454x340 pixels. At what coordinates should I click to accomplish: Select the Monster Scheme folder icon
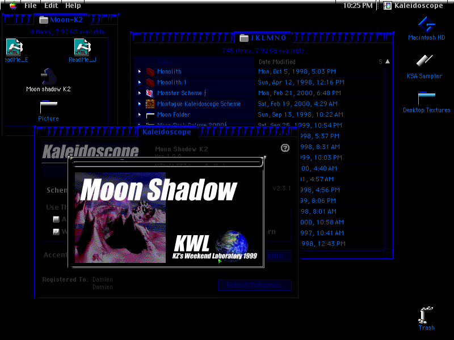[x=150, y=93]
